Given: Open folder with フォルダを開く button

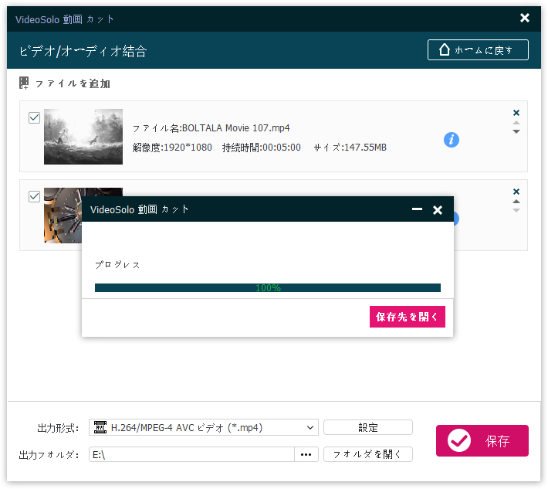Looking at the screenshot, I should pos(368,454).
